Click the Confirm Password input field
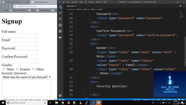Screen dimensions: 186x105 point(20,61)
